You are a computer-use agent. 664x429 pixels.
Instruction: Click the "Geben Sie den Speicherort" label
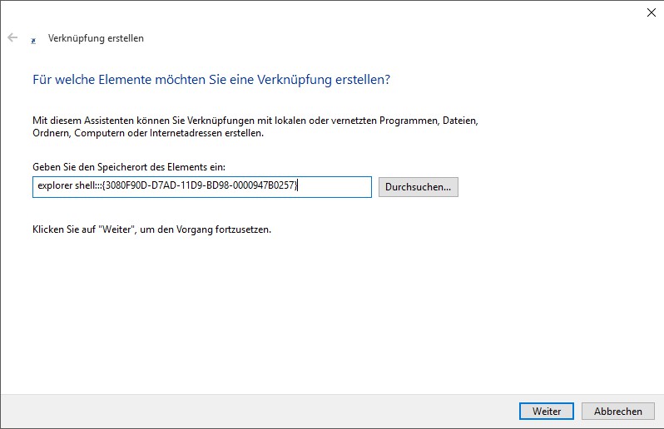[128, 167]
